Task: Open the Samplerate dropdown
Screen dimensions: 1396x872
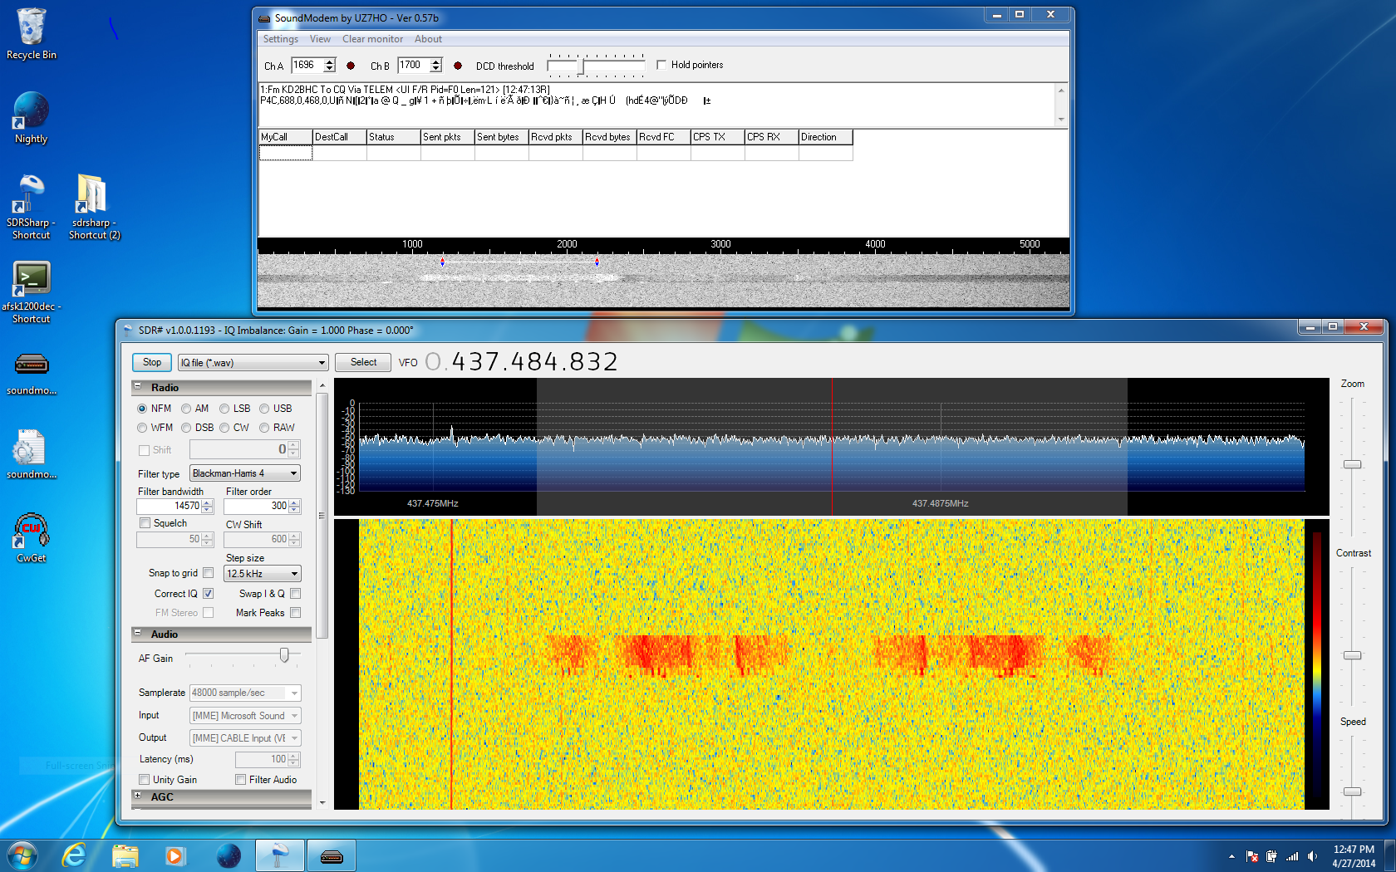Action: [x=245, y=693]
